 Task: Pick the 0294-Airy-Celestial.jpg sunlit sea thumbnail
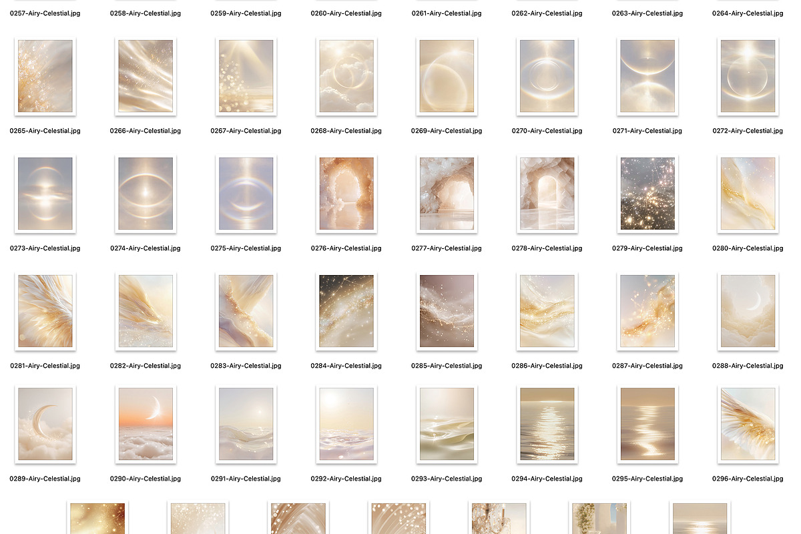click(x=547, y=424)
